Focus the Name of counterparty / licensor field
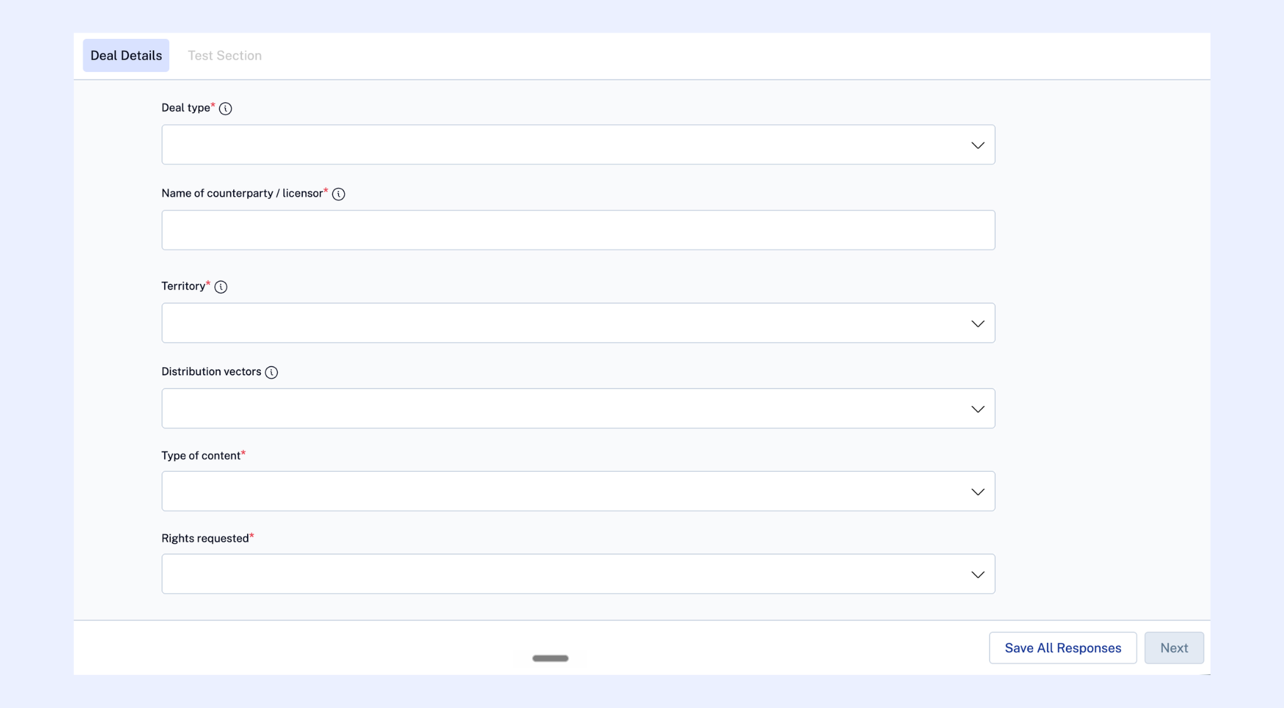The image size is (1284, 708). (578, 230)
